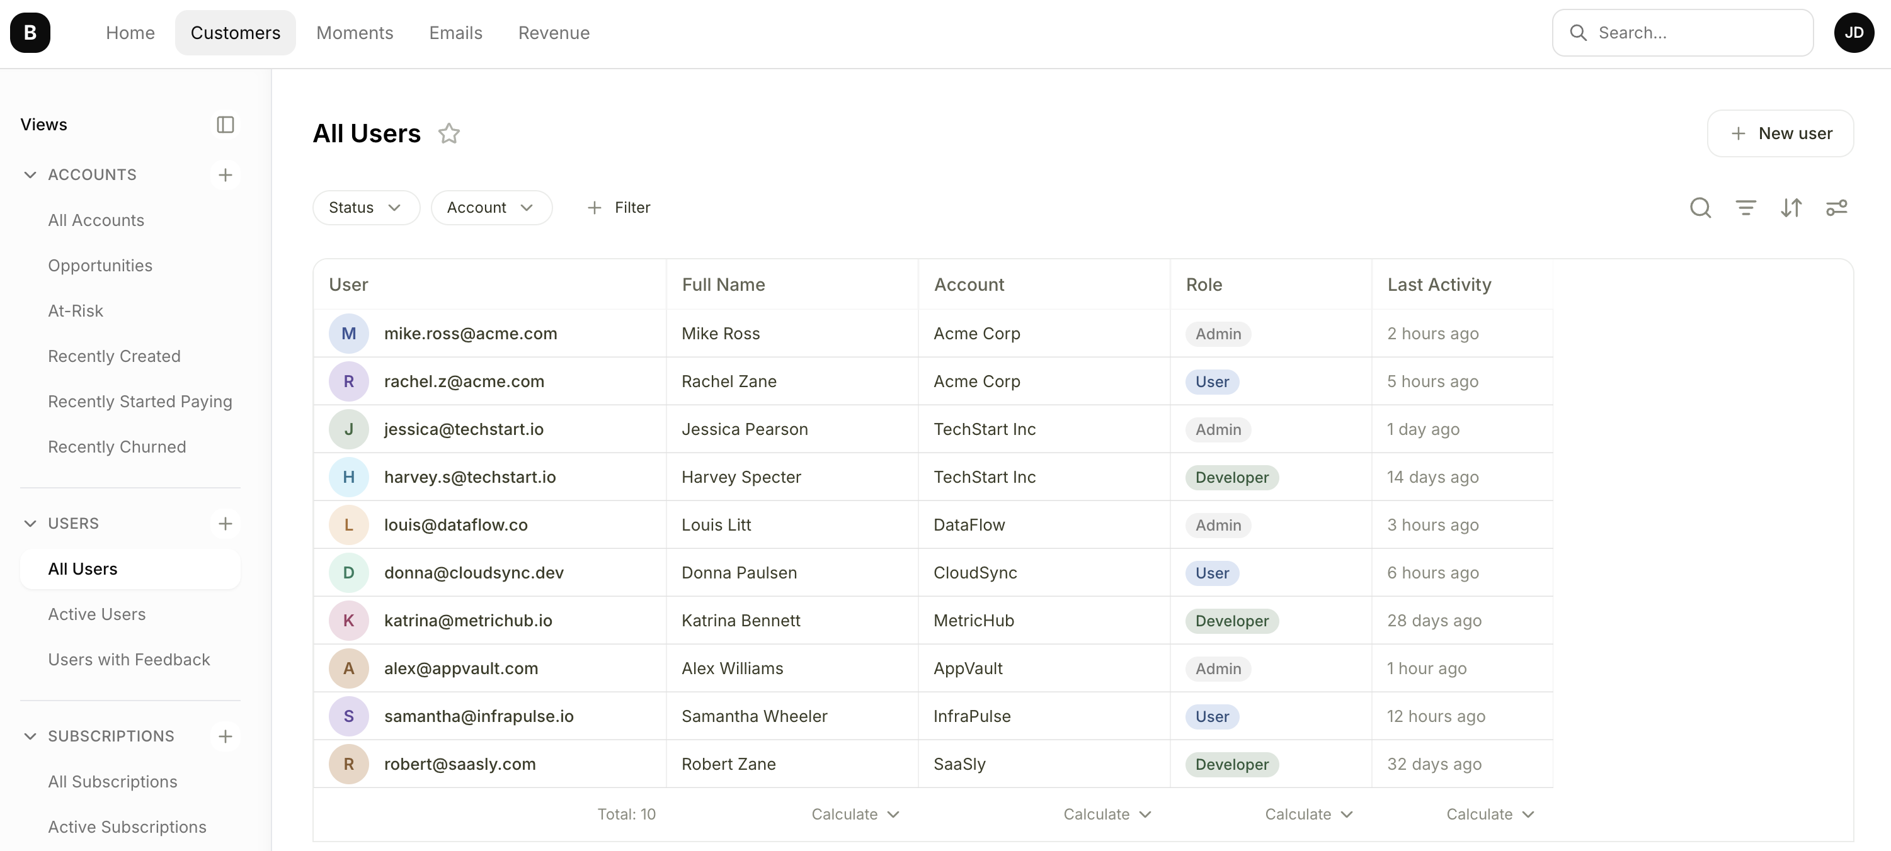Open the Status filter dropdown

(365, 208)
